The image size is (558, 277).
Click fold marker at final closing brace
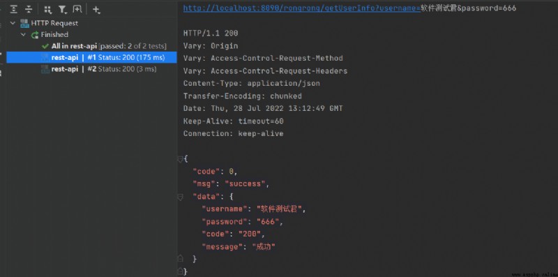click(180, 271)
